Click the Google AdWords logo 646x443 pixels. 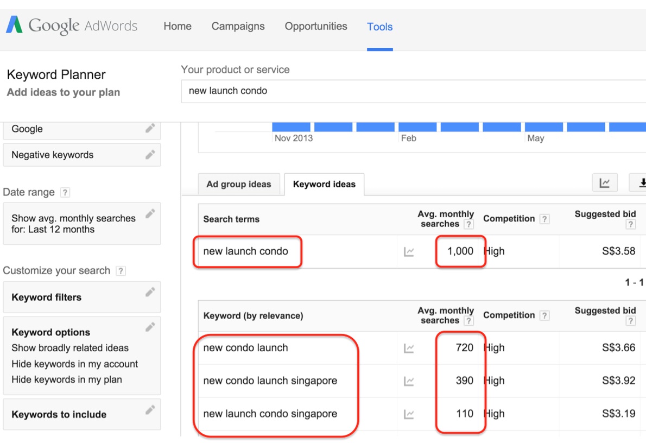click(x=72, y=26)
